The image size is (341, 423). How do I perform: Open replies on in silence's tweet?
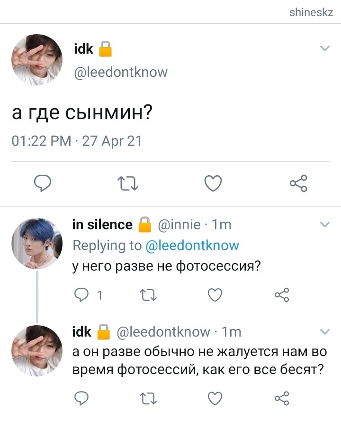pos(81,295)
